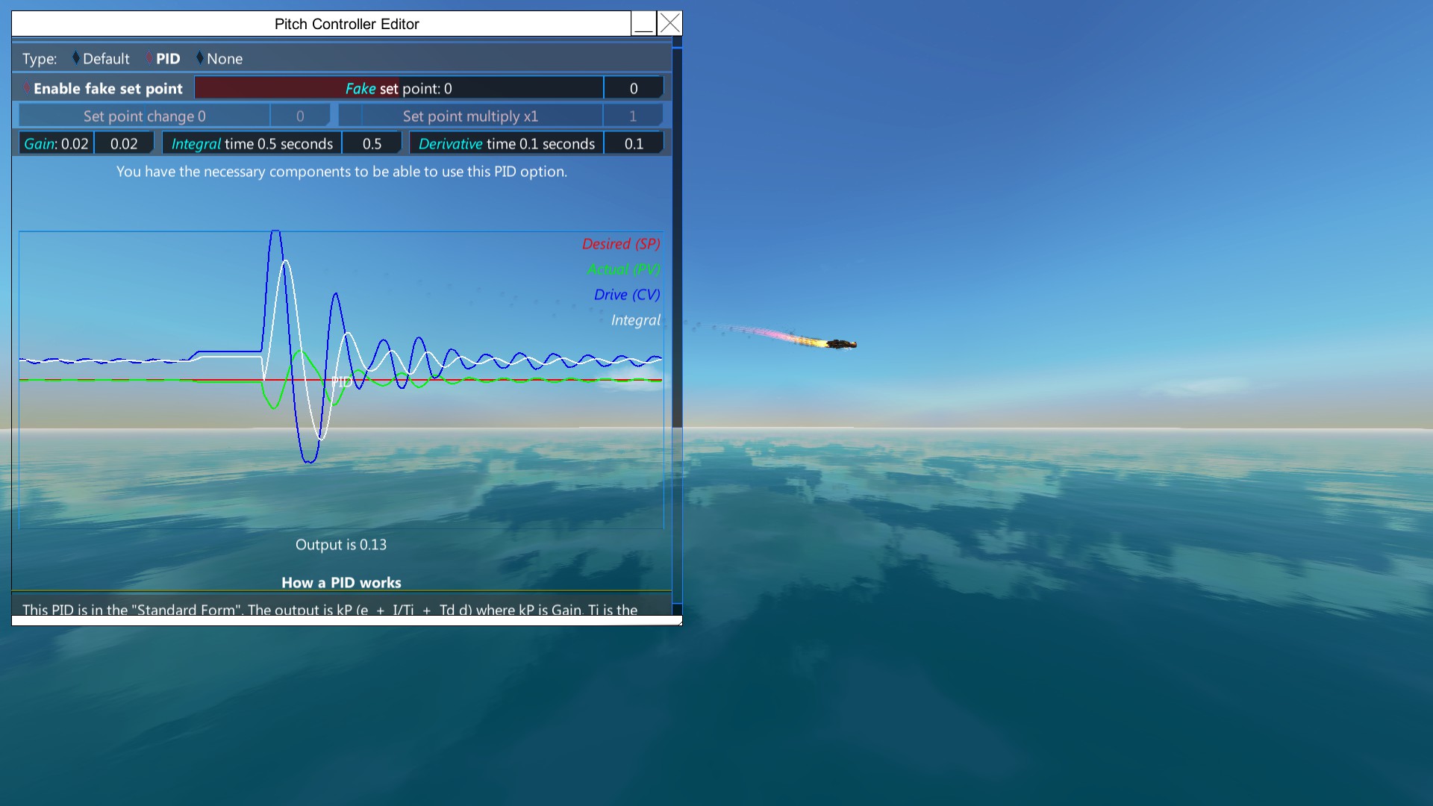
Task: Click the Drive (CV) graph legend label
Action: (x=626, y=295)
